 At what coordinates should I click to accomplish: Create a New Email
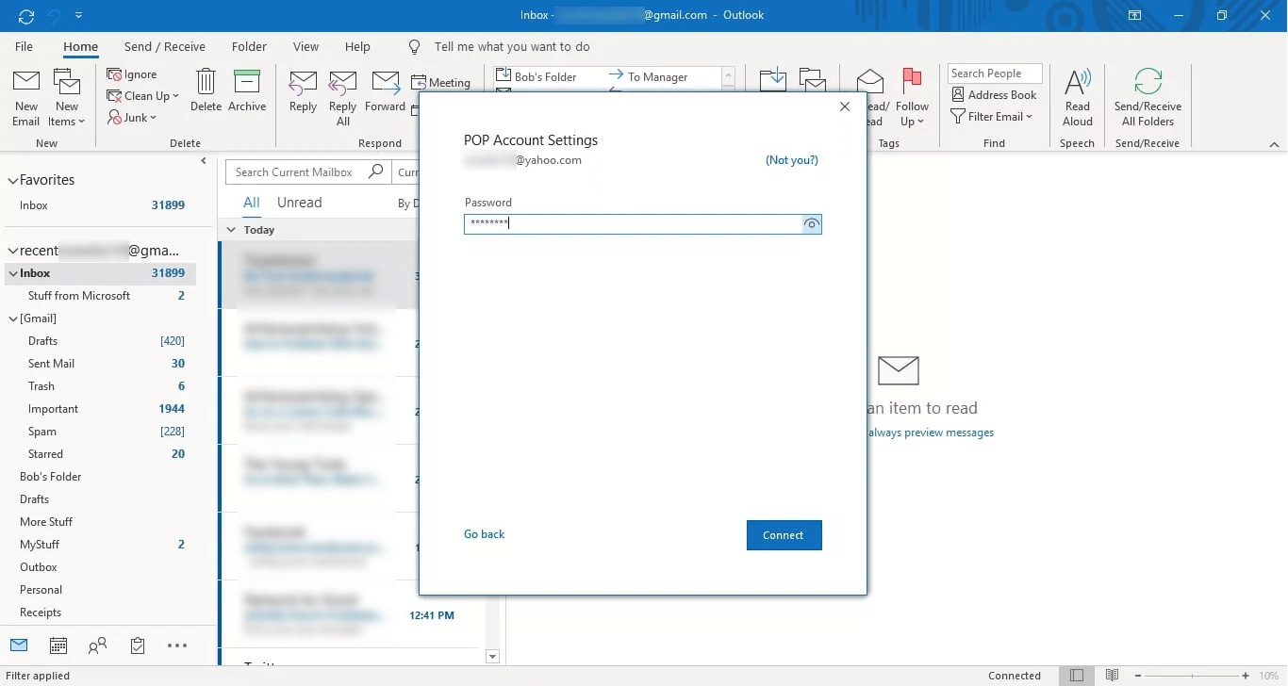tap(26, 98)
